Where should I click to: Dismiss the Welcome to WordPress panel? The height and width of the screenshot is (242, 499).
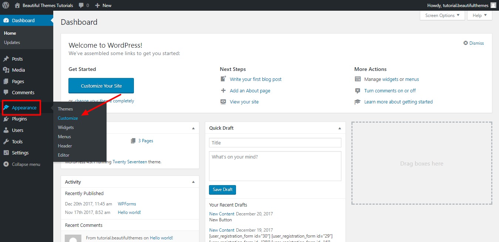[473, 43]
